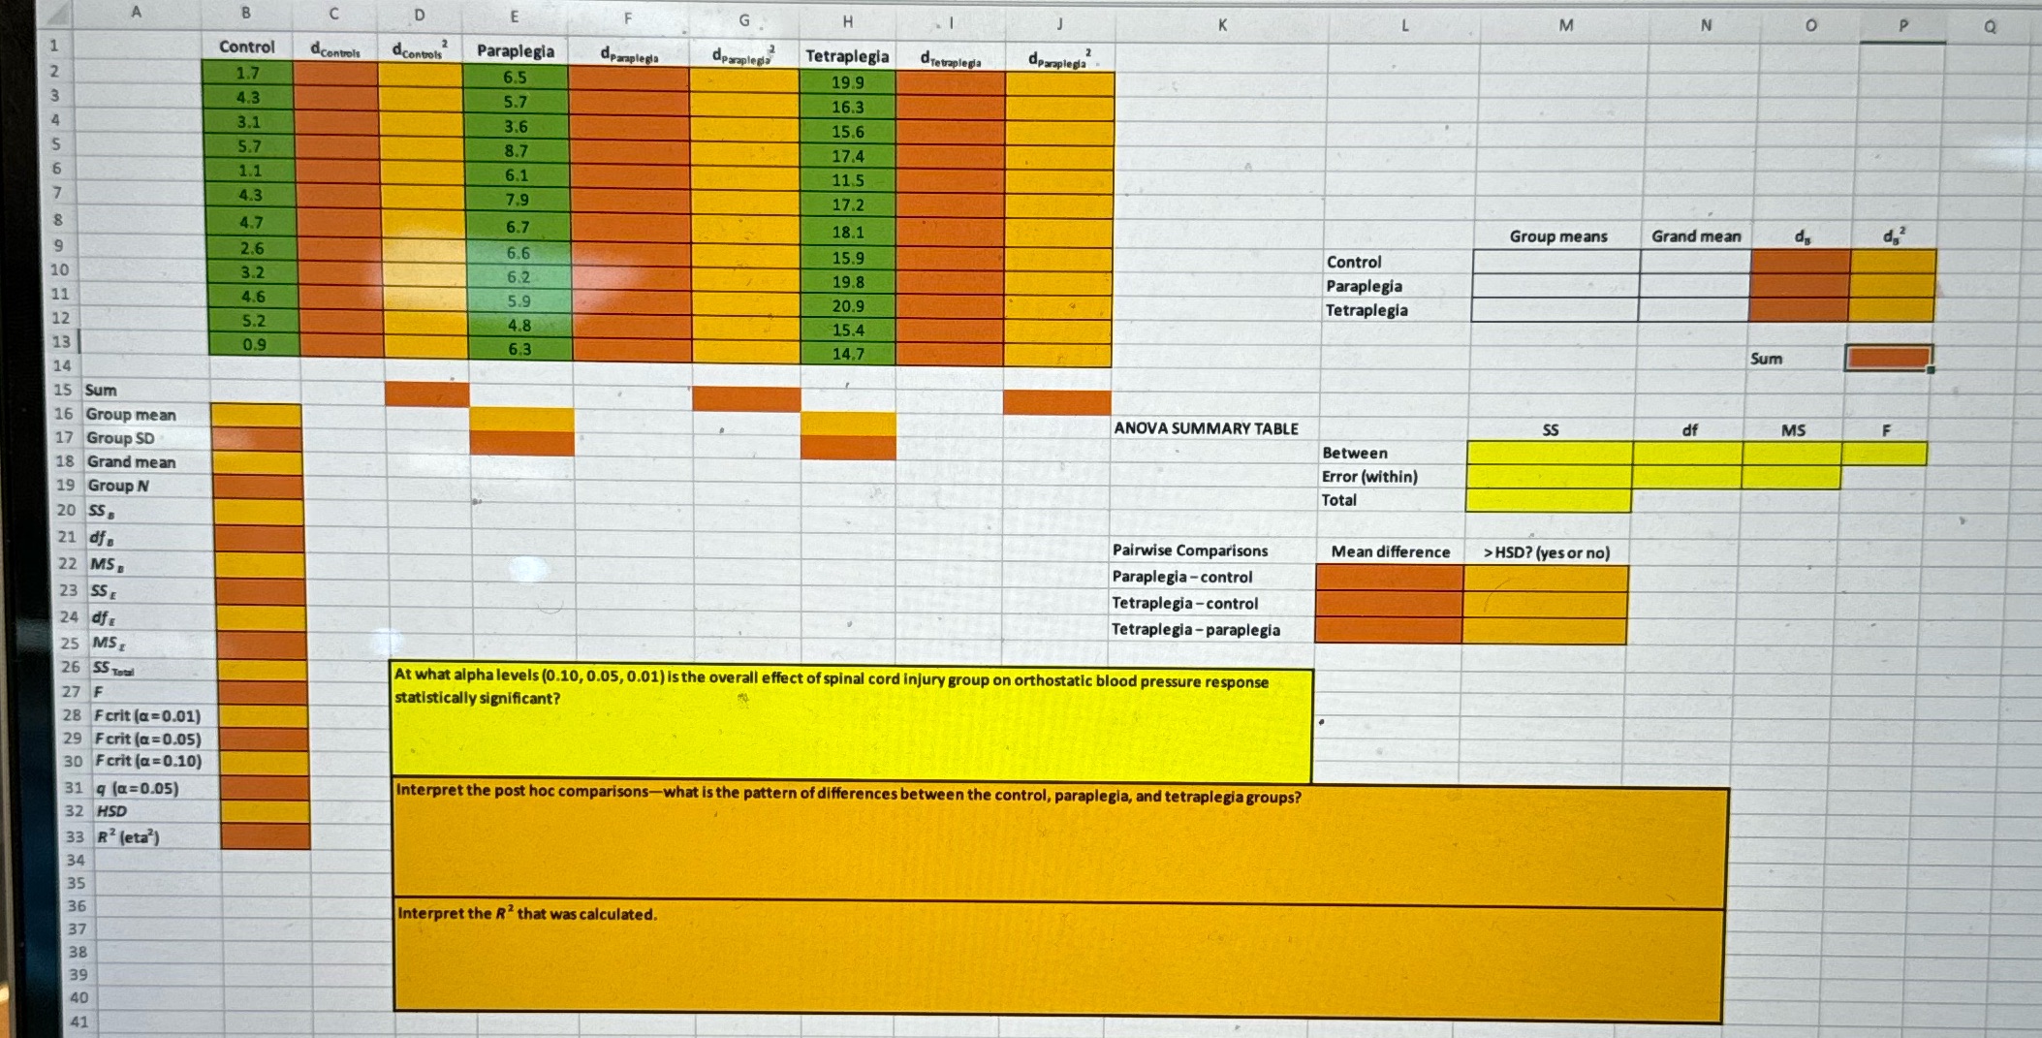Select the Grand mean header in column N

(1696, 236)
